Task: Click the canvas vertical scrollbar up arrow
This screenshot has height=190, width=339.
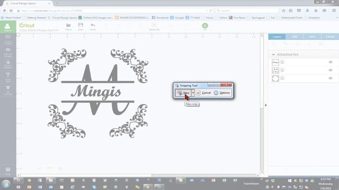Action: point(262,35)
